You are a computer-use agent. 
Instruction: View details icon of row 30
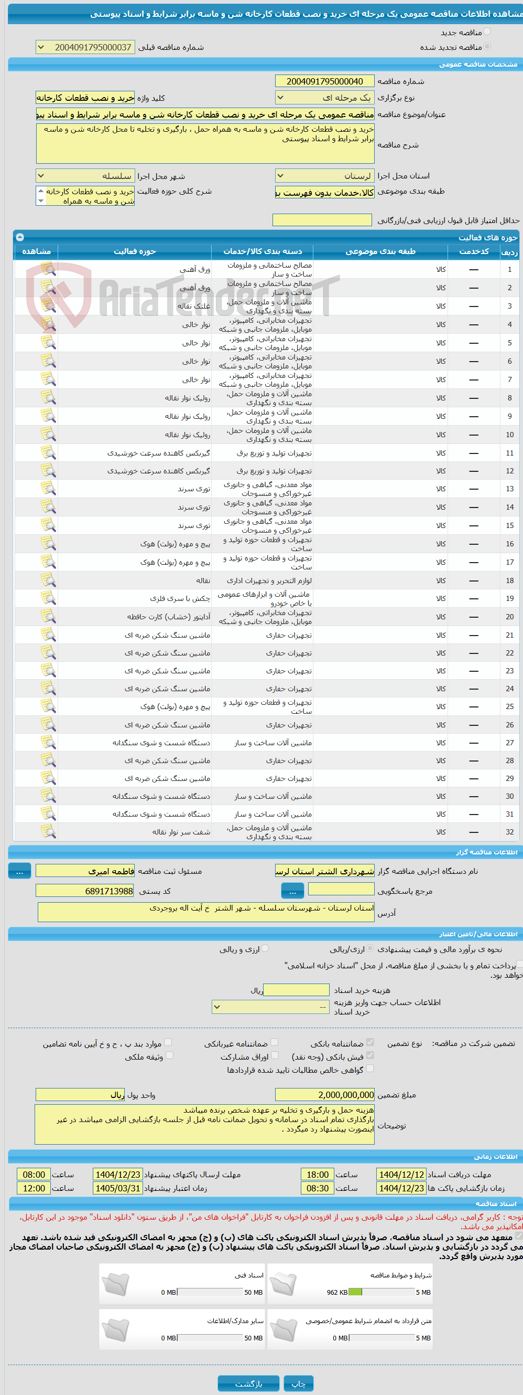pyautogui.click(x=48, y=797)
